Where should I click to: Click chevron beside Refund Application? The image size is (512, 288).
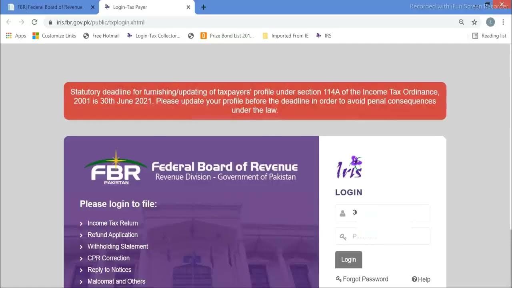pos(81,235)
